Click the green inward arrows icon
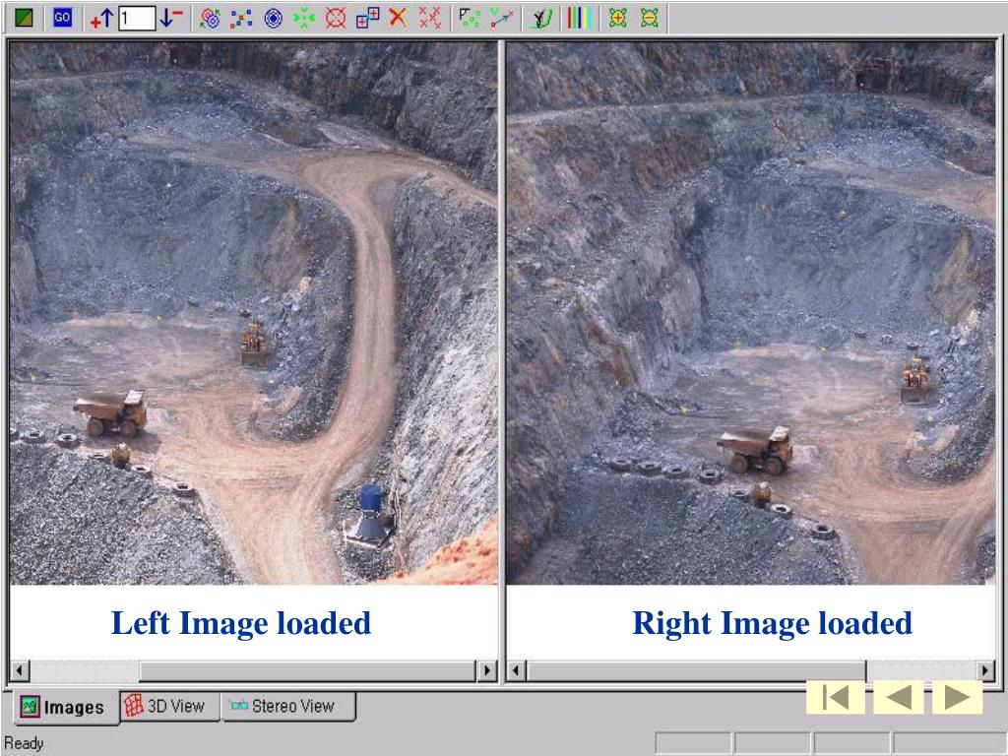This screenshot has width=1008, height=756. 304,18
